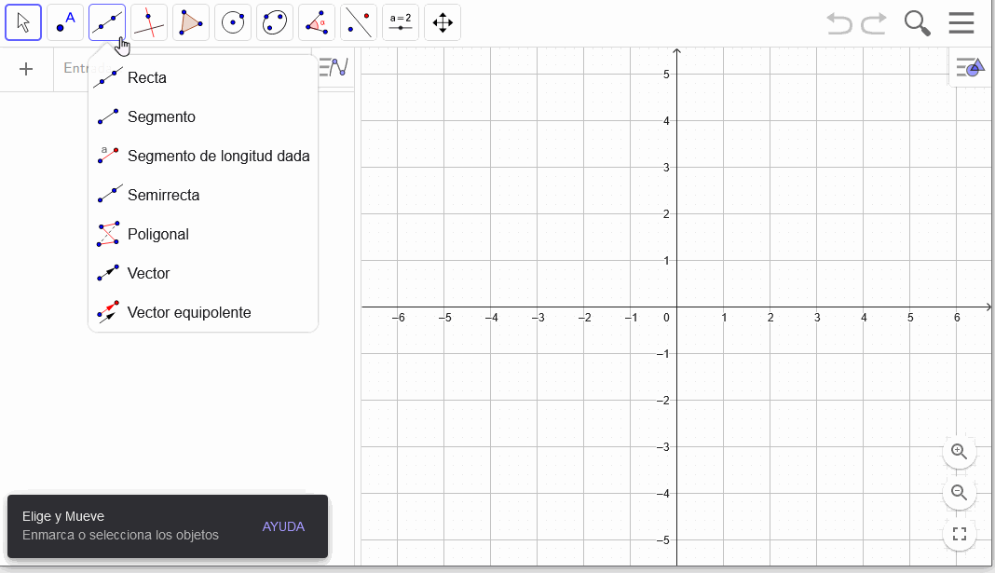Choose Poligonal from the tool menu
The width and height of the screenshot is (995, 573).
tap(203, 234)
